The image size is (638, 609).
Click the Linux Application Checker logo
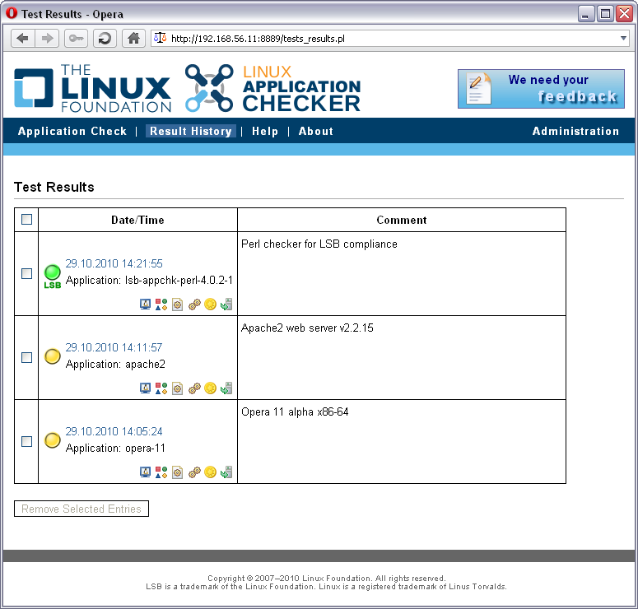click(272, 88)
